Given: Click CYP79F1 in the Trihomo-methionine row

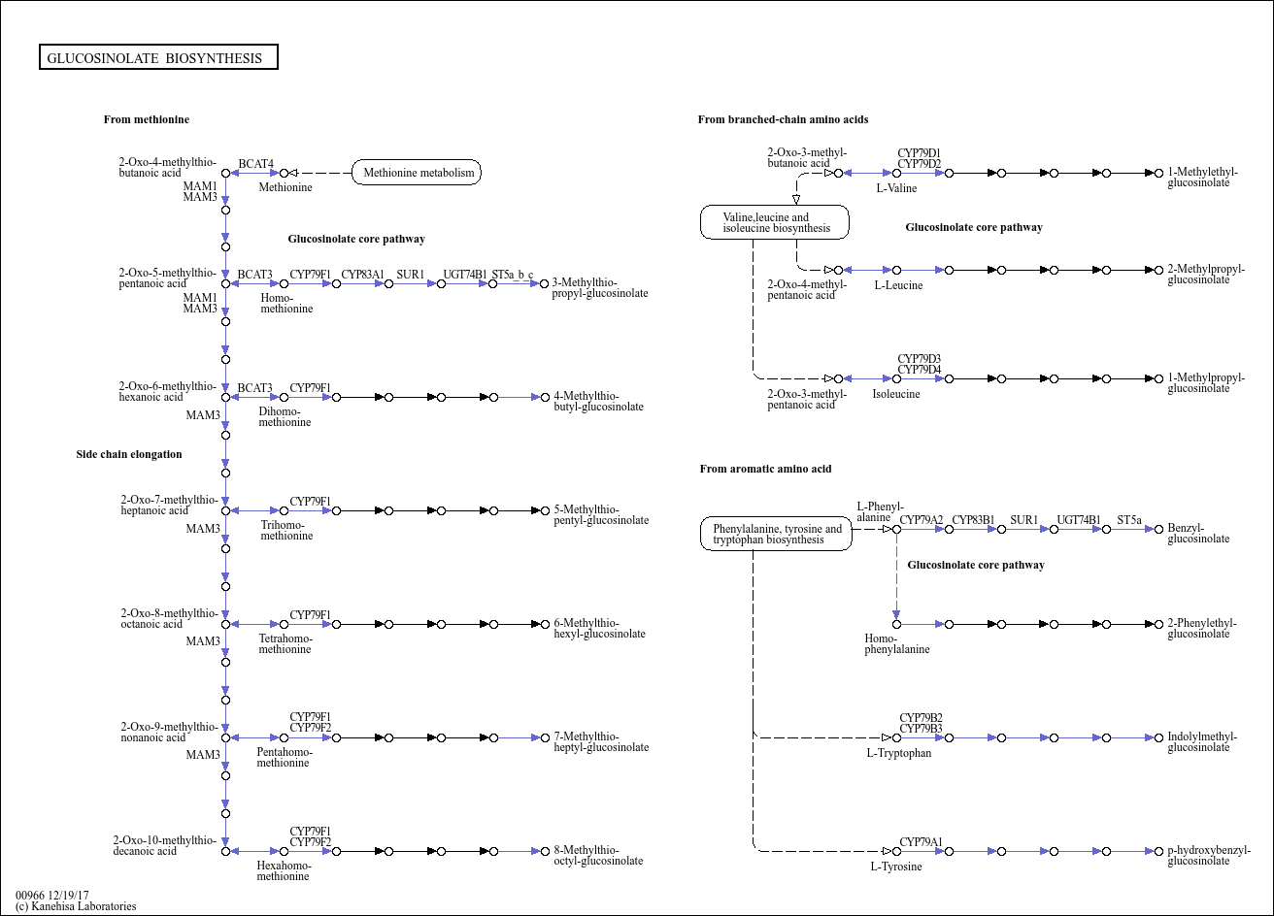Looking at the screenshot, I should (x=310, y=502).
